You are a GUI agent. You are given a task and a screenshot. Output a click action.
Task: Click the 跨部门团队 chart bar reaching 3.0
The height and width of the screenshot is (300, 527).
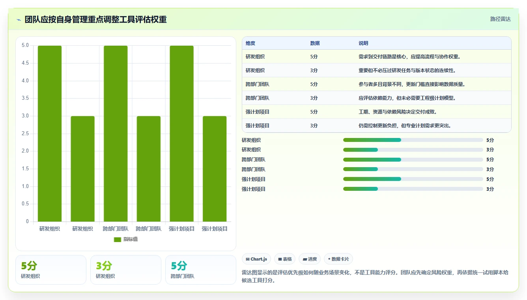click(x=149, y=169)
